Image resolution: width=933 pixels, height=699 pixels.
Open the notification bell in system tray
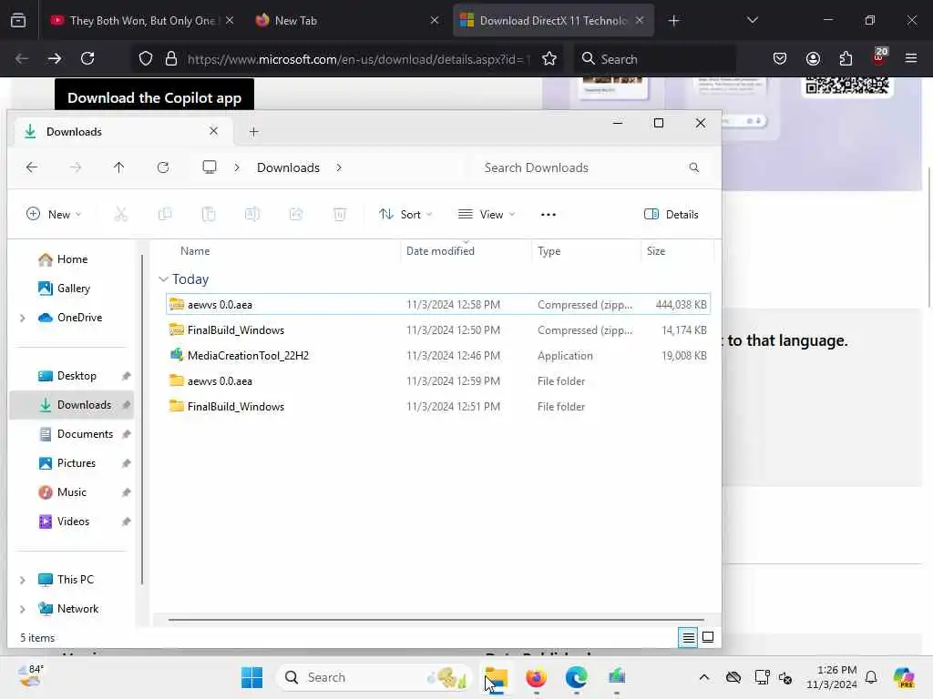871,677
